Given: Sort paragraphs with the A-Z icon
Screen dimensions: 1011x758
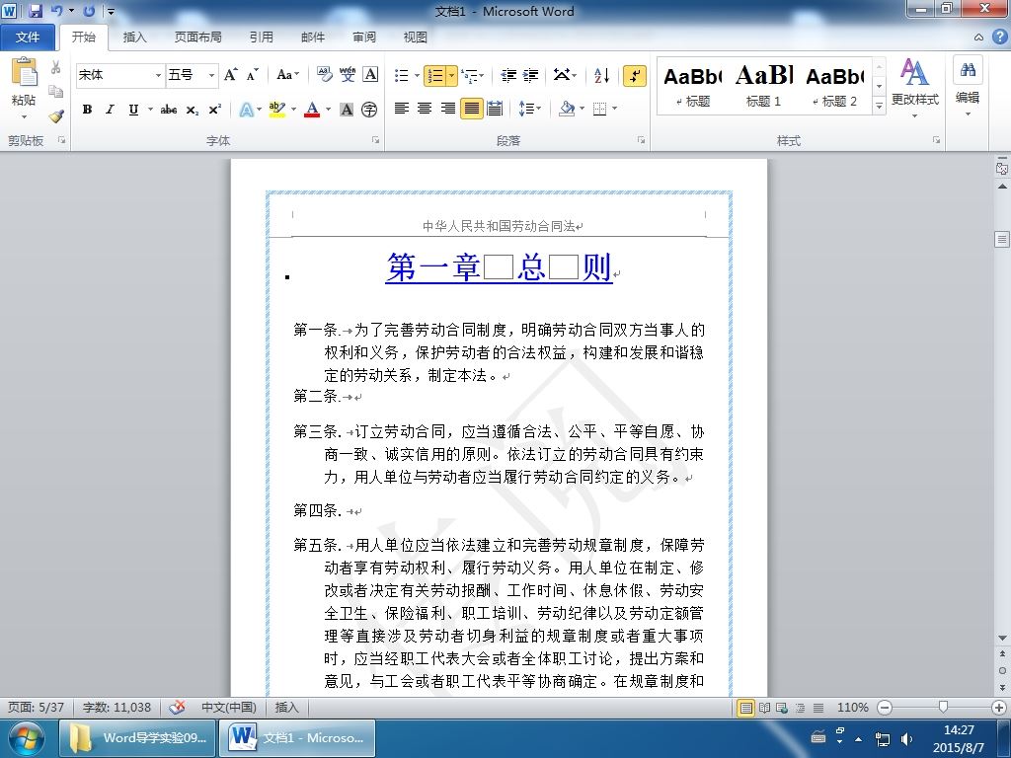Looking at the screenshot, I should 601,75.
